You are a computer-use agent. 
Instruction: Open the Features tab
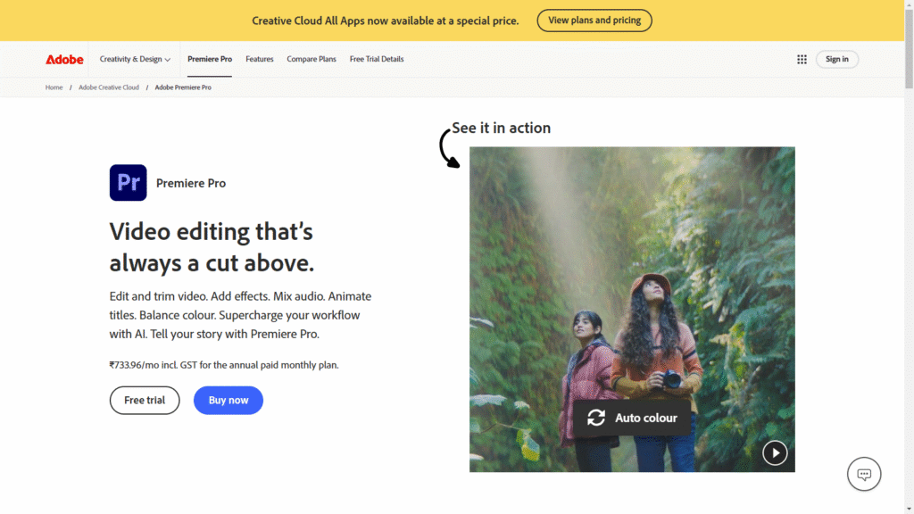(x=260, y=59)
